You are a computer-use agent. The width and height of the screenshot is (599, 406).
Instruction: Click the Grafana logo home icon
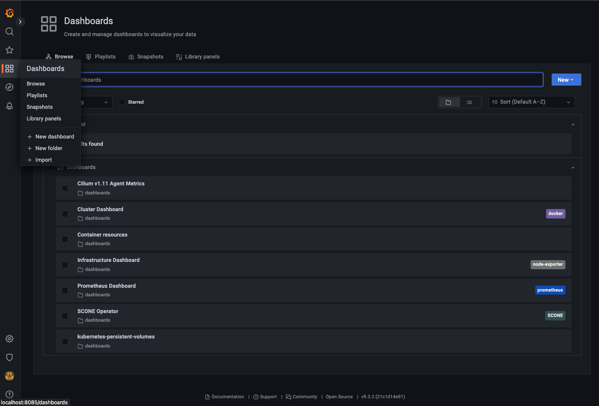tap(9, 13)
